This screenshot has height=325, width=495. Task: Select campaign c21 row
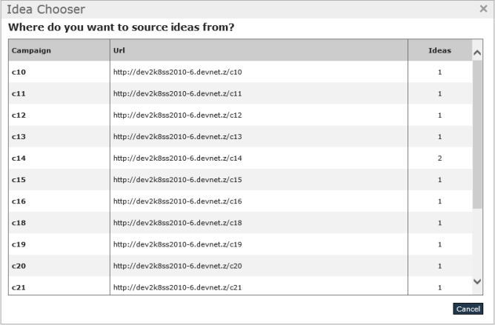click(18, 287)
